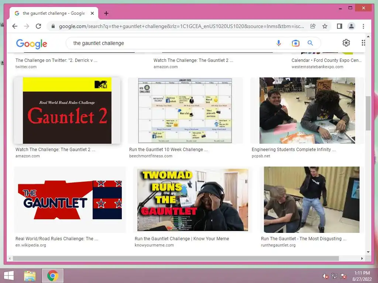This screenshot has height=283, width=378.
Task: Visit twitter.com source link
Action: [x=26, y=67]
